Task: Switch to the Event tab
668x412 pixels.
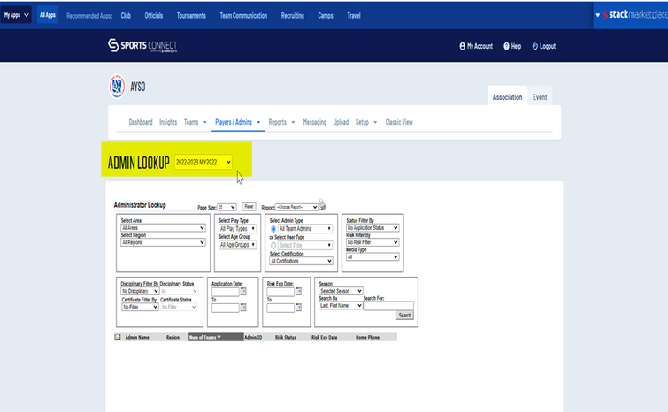Action: (x=539, y=97)
